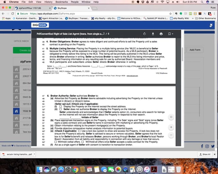Click the address bar URL

click(x=52, y=14)
